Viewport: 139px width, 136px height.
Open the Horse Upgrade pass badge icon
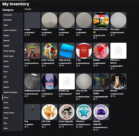[x=67, y=112]
